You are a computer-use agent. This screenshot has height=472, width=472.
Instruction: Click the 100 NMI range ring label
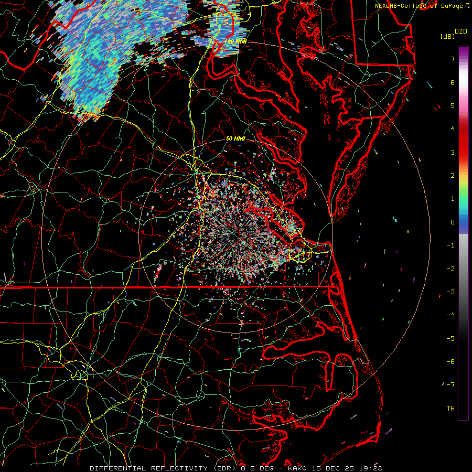click(235, 41)
